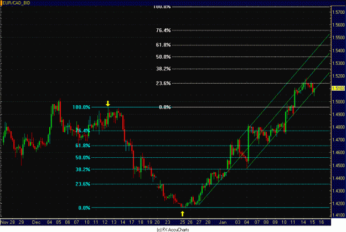Click the 08 date label

[x=266, y=222]
